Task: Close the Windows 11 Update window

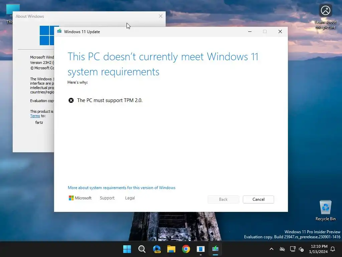Action: tap(280, 31)
